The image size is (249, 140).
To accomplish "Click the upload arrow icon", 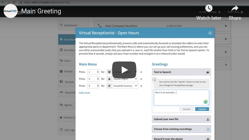I will pos(208,119).
